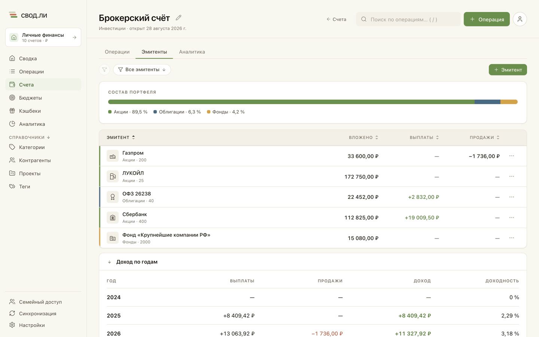Click the Бюджеты target icon
This screenshot has height=337, width=539.
coord(12,98)
